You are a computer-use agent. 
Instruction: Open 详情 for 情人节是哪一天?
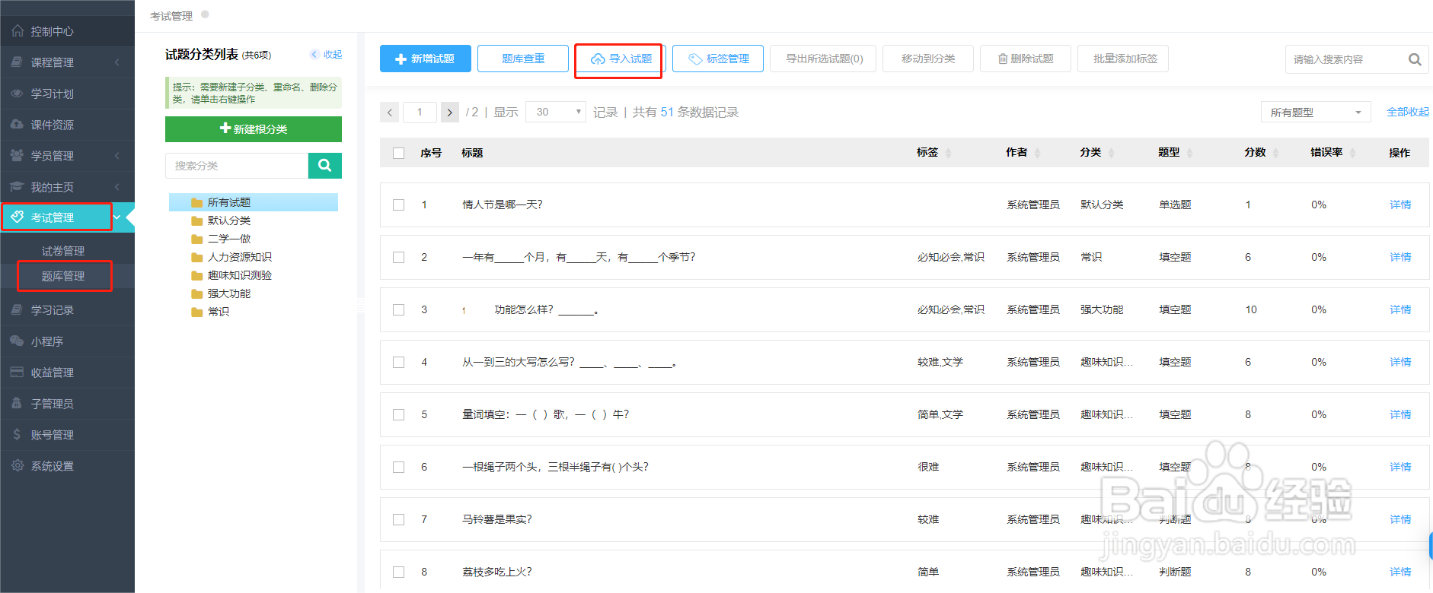pyautogui.click(x=1400, y=205)
